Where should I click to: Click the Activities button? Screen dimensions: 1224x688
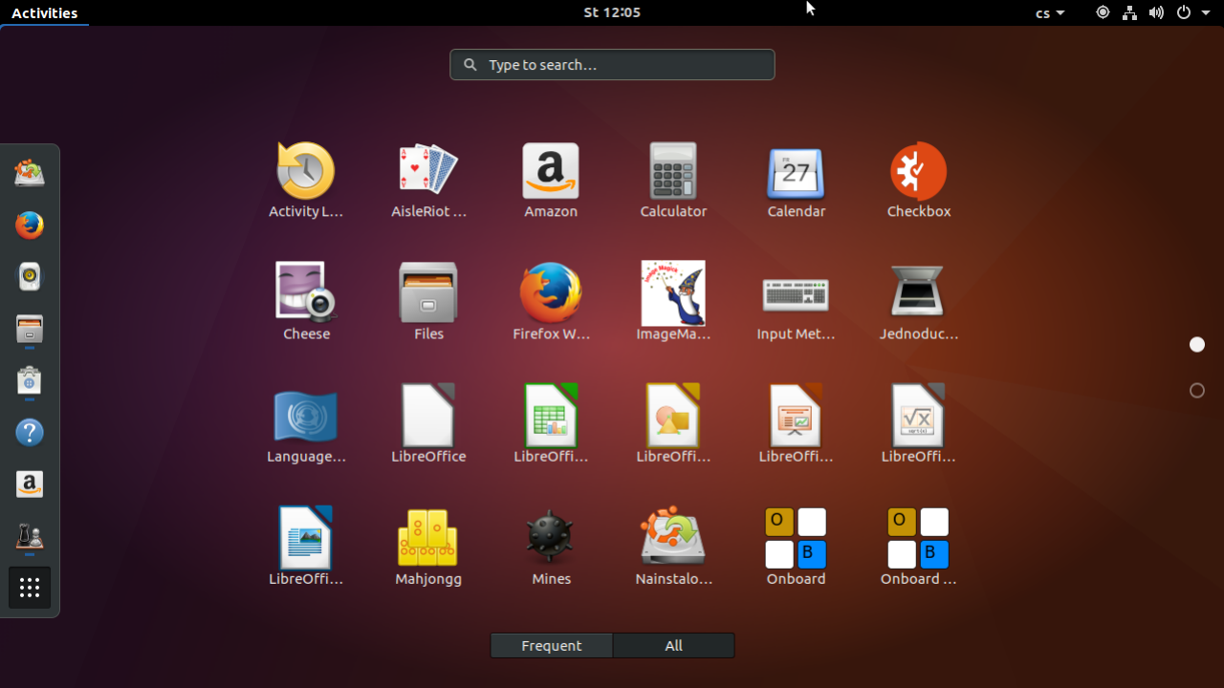(x=44, y=12)
